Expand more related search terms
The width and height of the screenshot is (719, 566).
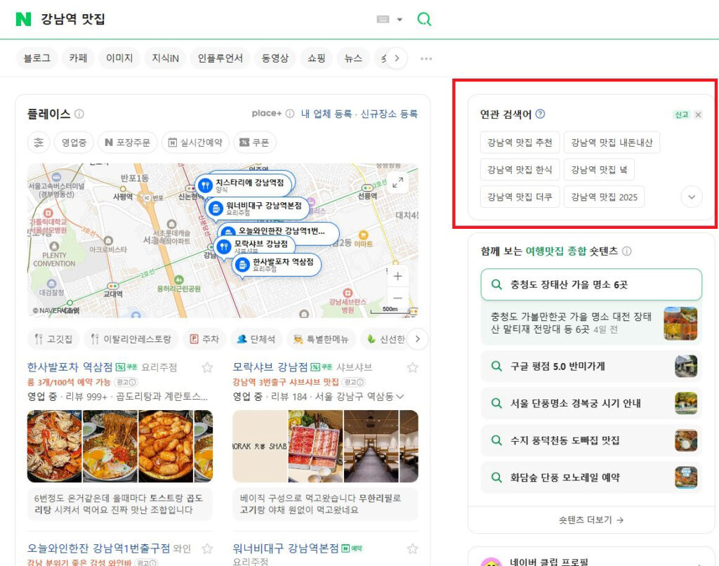click(692, 197)
